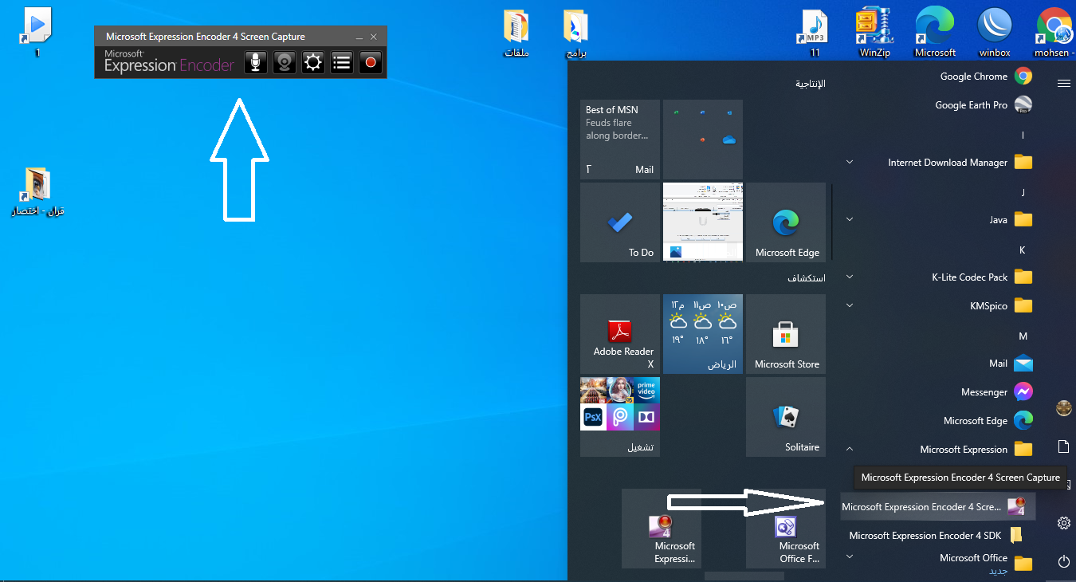Open the Microsoft Expression pinned tile

point(662,529)
